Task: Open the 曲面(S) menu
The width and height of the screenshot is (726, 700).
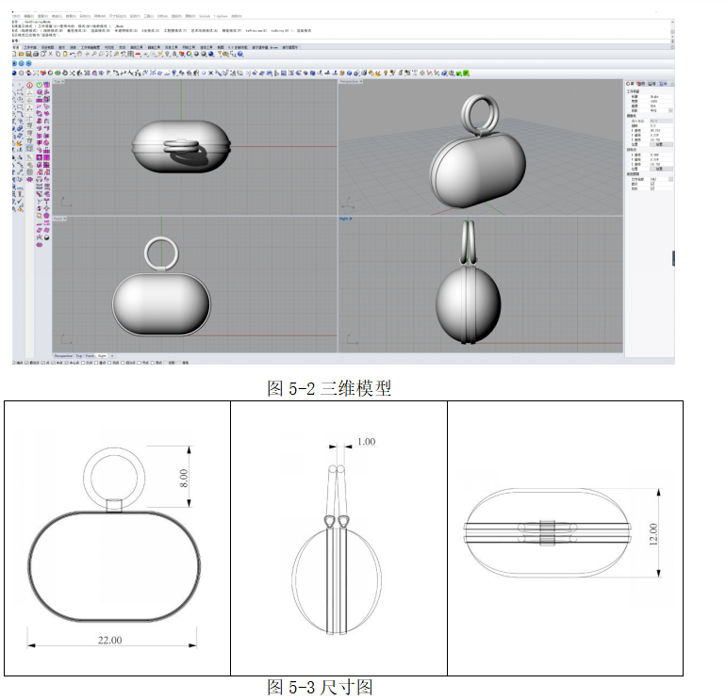Action: pyautogui.click(x=71, y=16)
